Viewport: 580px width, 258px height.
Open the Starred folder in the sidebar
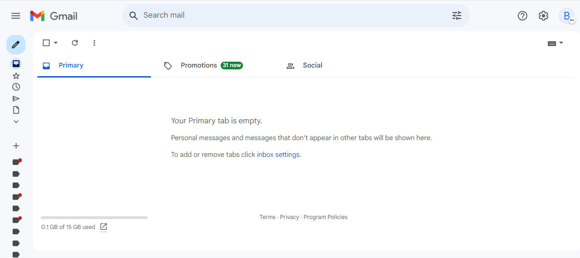(x=16, y=76)
